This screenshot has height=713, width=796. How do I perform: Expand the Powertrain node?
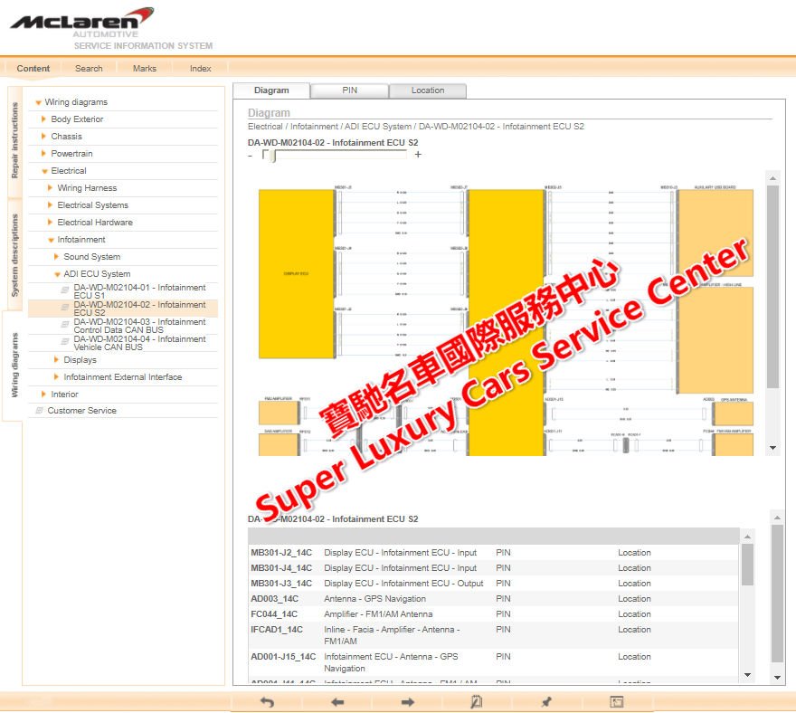point(43,153)
